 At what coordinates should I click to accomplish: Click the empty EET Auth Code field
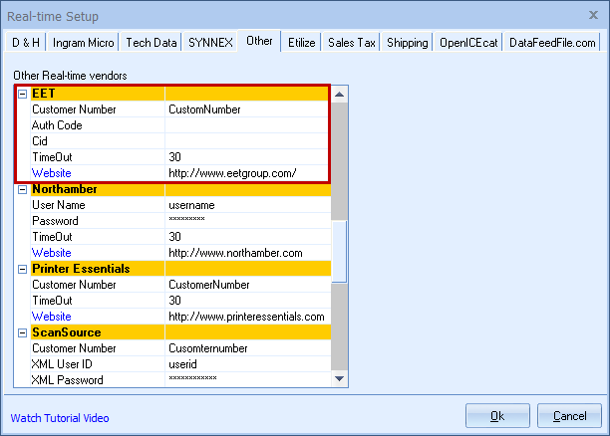247,125
